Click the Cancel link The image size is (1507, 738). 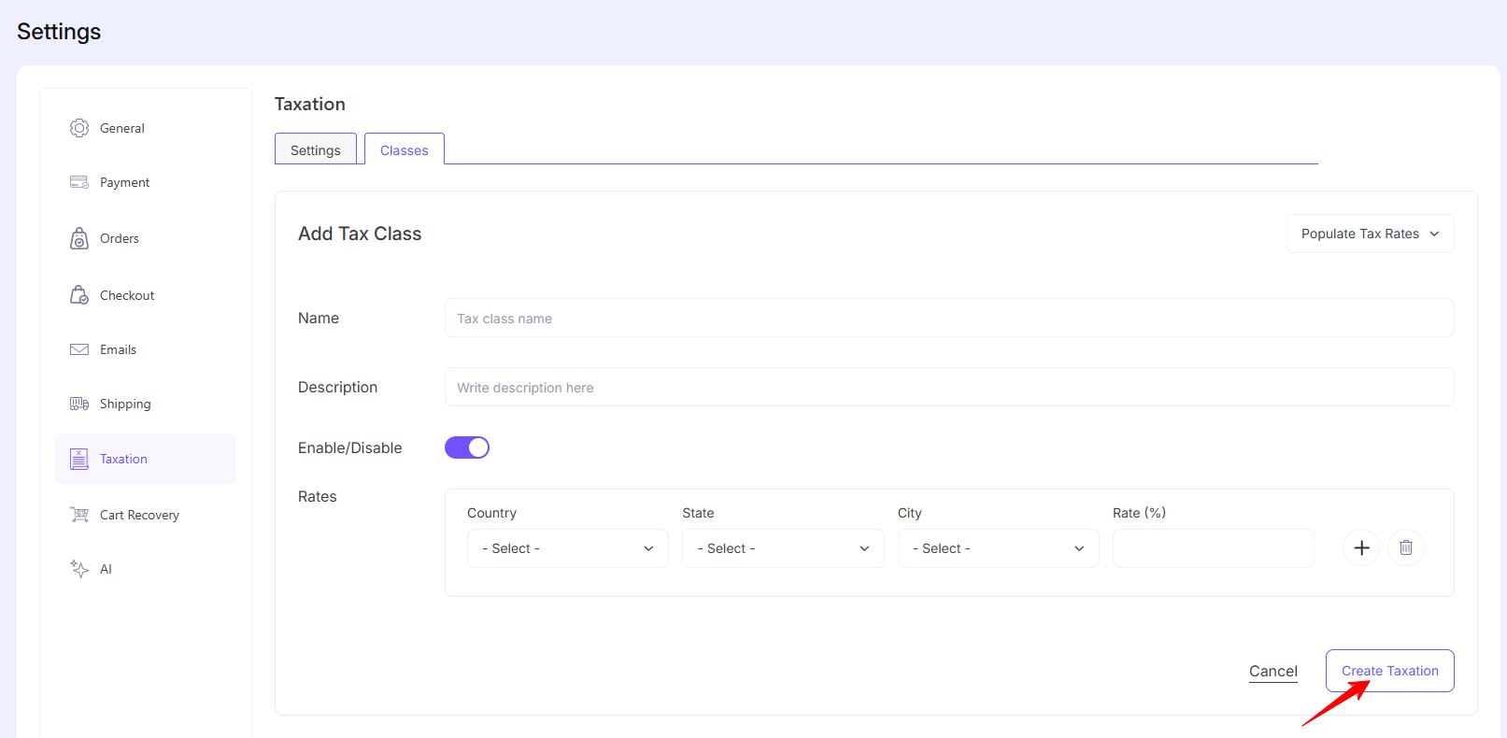click(x=1272, y=671)
